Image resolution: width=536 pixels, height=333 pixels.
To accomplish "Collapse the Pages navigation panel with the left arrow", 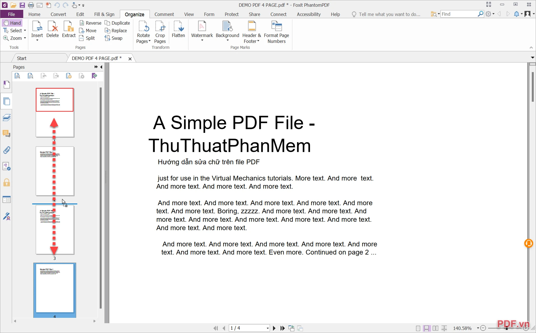I will 101,67.
